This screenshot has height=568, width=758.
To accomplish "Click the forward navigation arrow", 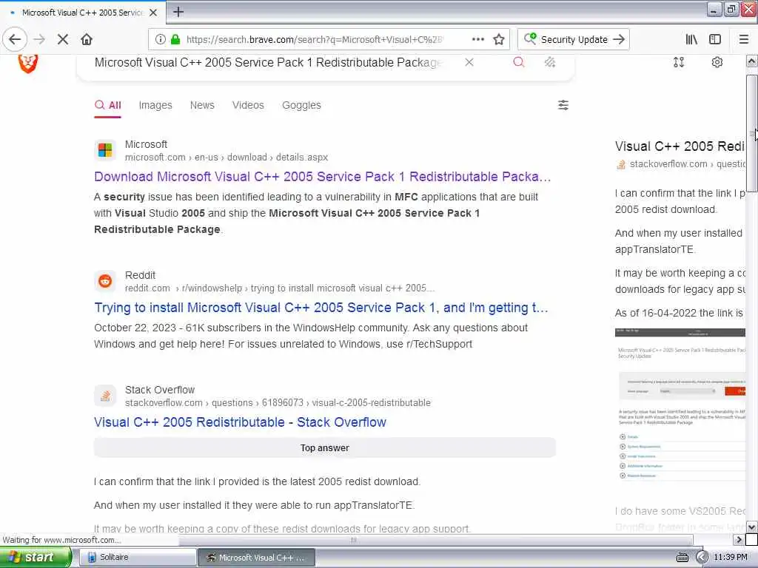I will click(x=39, y=39).
